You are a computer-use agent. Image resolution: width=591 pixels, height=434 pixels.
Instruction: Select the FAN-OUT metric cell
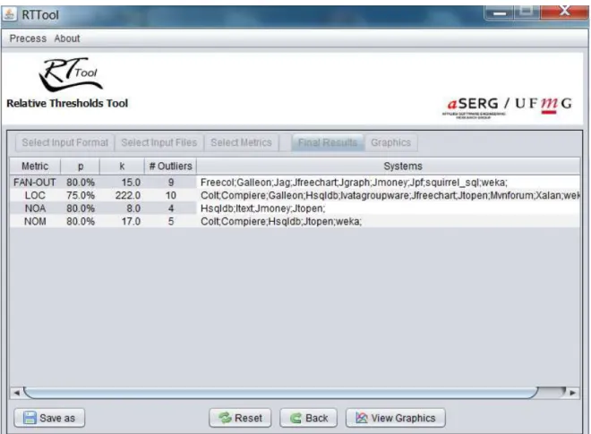click(x=35, y=183)
